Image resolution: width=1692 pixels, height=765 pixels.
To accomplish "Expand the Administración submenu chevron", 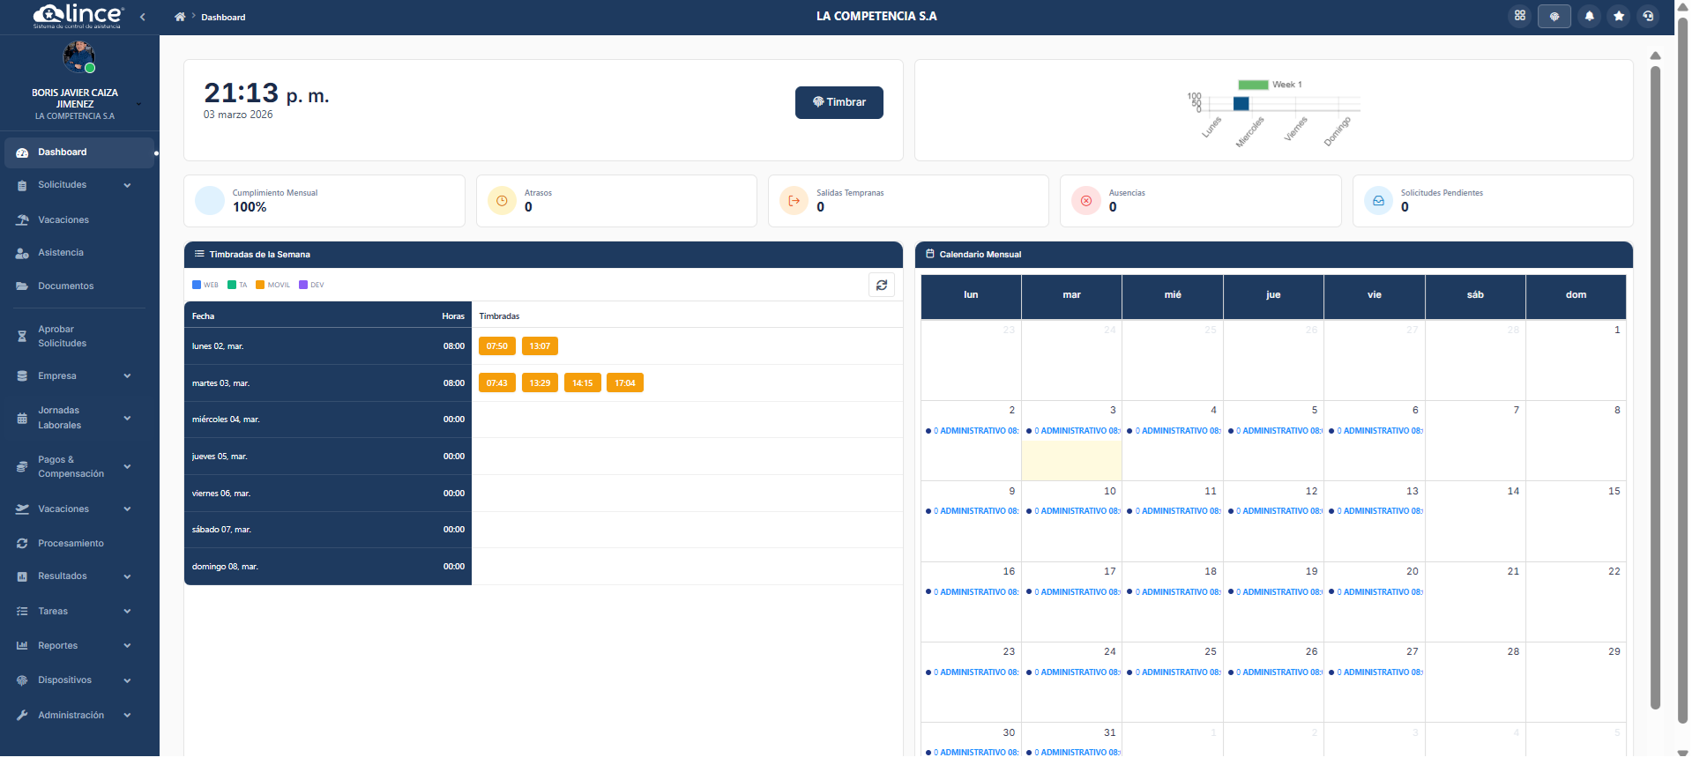I will (127, 716).
